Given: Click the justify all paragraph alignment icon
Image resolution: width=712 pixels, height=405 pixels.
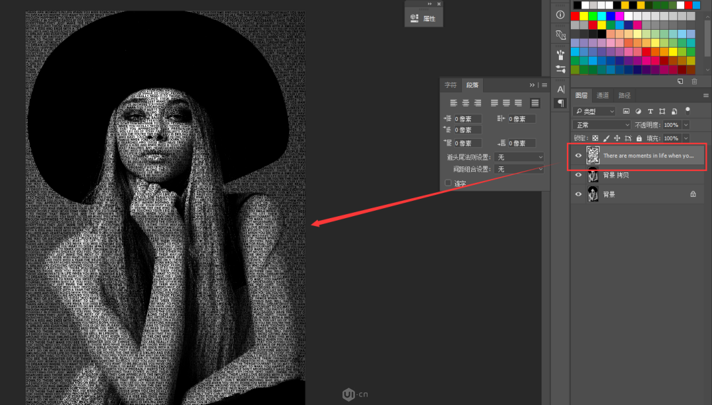Looking at the screenshot, I should point(535,103).
